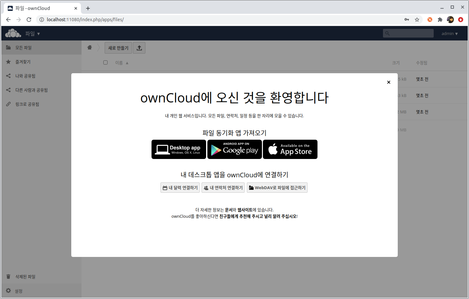This screenshot has width=469, height=299.
Task: Click WebDAV로 파일에 접근하기 button
Action: [x=277, y=188]
